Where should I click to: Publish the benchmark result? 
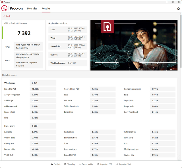[55, 164]
